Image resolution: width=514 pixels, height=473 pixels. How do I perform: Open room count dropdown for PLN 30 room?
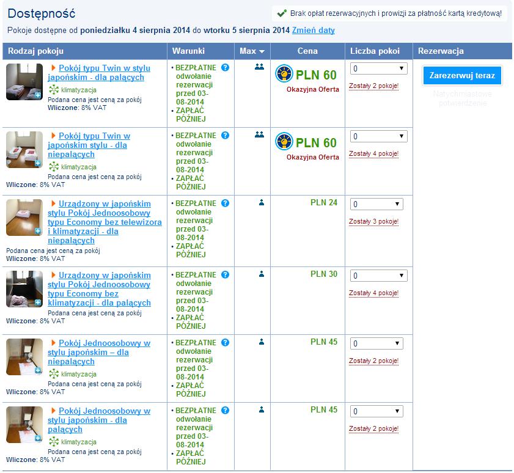tap(378, 276)
